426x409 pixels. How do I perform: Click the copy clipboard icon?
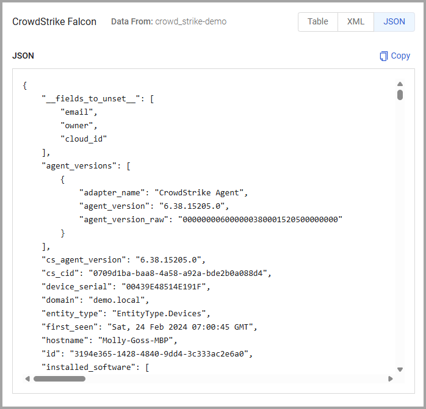[x=384, y=56]
